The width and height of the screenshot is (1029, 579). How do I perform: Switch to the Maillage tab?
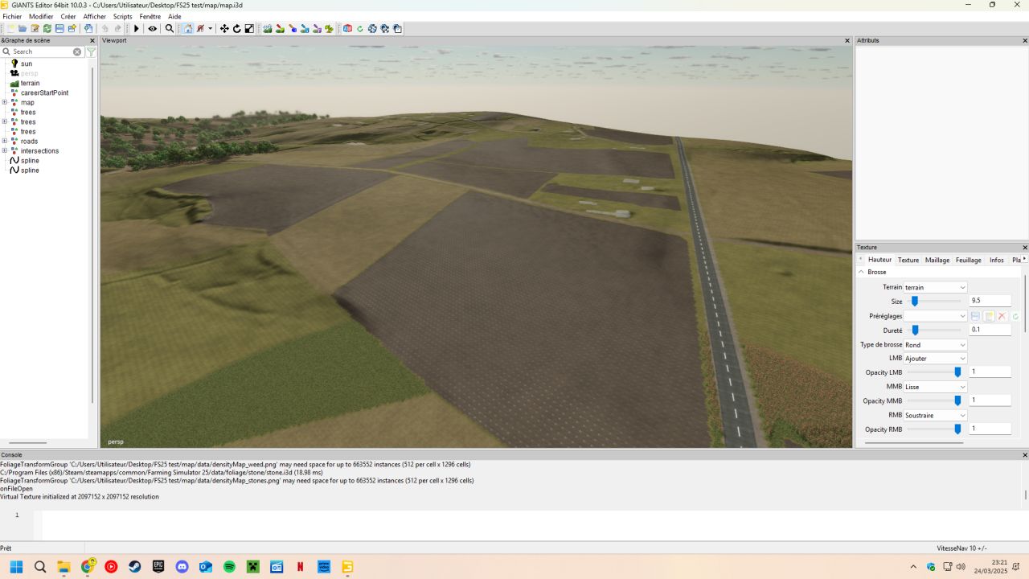(x=937, y=260)
